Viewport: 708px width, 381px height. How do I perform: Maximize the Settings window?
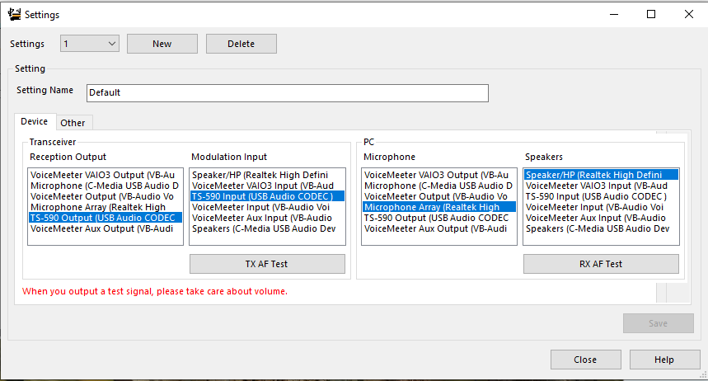point(651,15)
